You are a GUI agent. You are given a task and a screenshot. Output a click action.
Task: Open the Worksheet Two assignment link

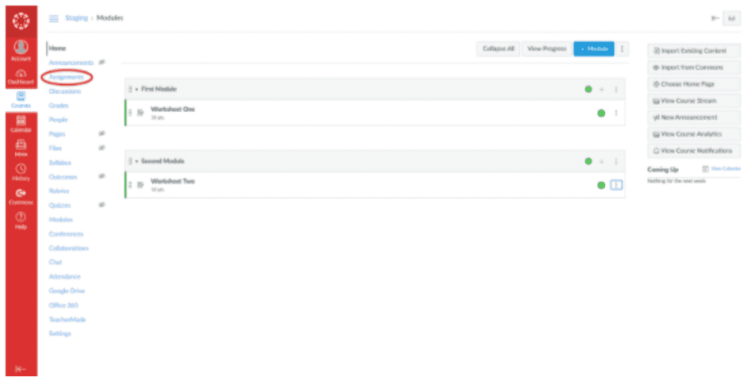point(172,181)
